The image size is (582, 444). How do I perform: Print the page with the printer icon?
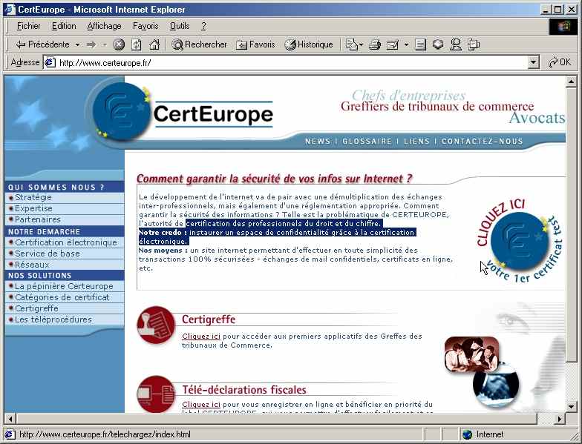375,44
